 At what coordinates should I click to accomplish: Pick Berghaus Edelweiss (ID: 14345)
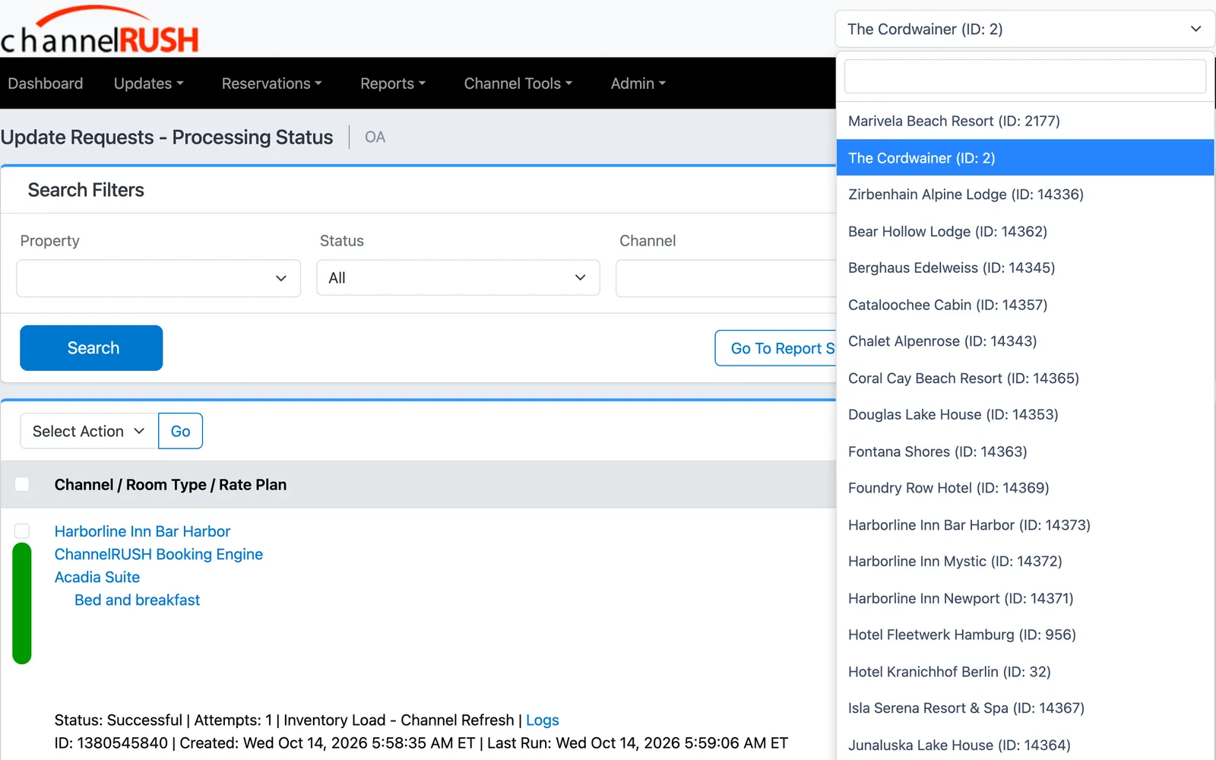[x=1024, y=268]
